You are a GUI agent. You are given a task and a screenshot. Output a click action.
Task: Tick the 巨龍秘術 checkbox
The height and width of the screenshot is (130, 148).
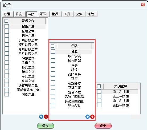[53, 88]
